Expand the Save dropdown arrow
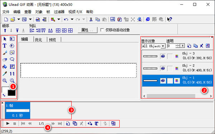 pyautogui.click(x=30, y=19)
